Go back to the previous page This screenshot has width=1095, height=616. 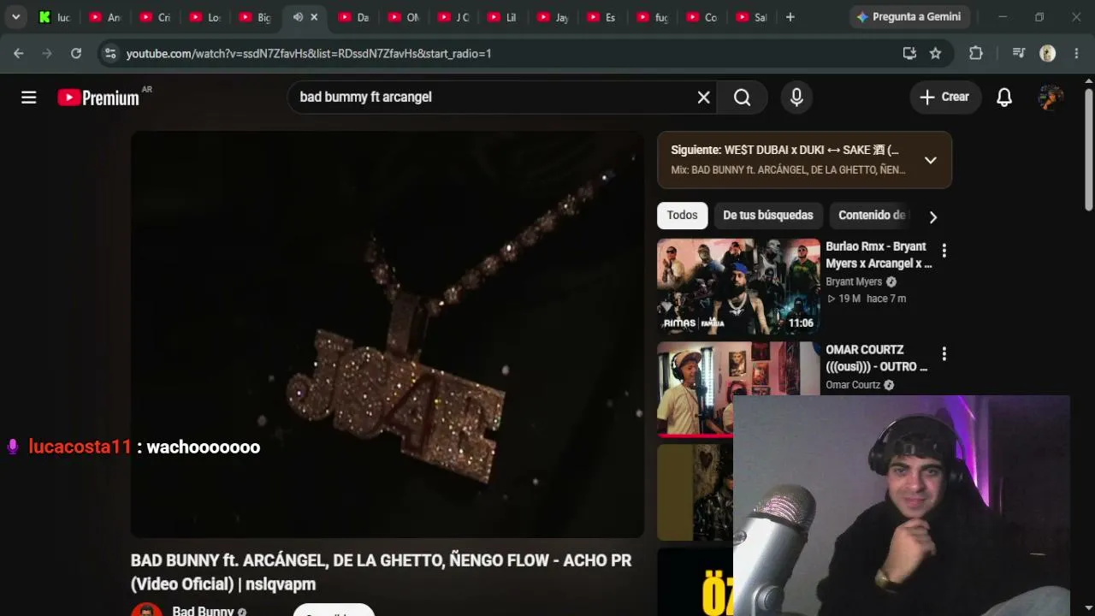19,53
